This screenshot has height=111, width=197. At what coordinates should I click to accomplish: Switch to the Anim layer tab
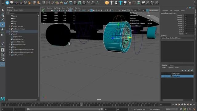(x=172, y=65)
